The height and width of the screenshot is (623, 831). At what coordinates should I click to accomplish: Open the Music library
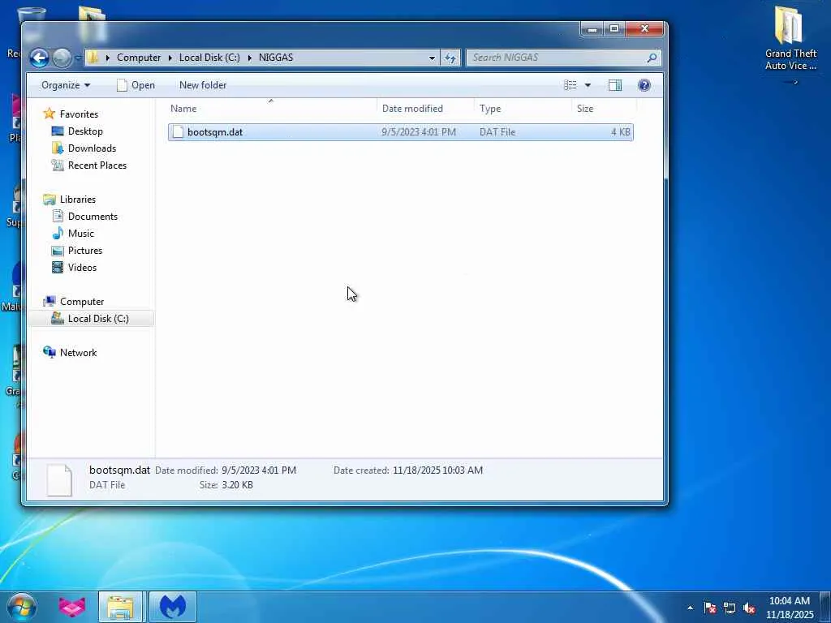[x=80, y=233]
